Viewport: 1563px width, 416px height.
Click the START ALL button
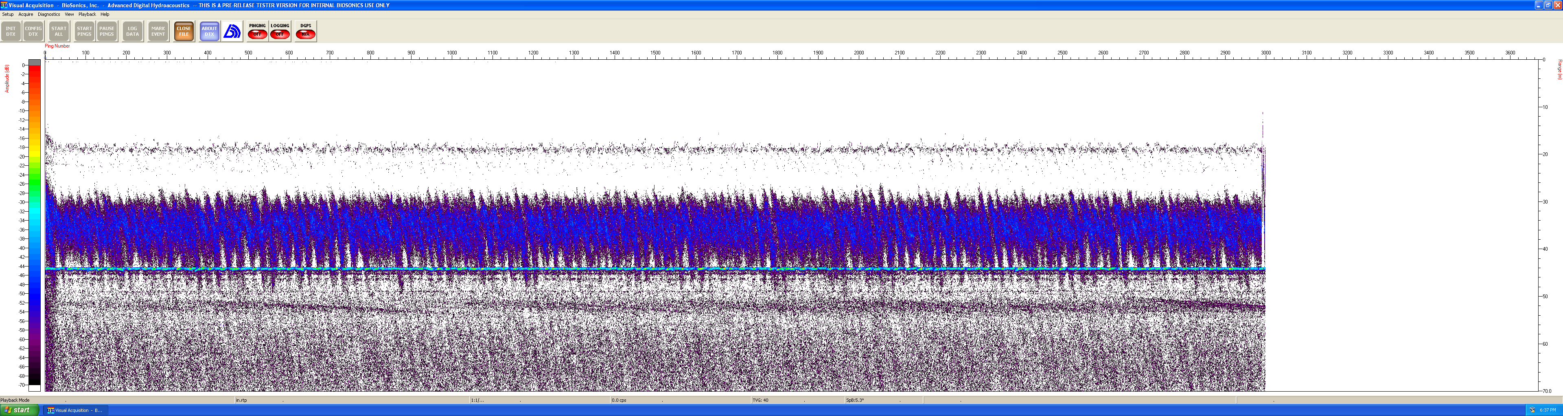coord(59,32)
